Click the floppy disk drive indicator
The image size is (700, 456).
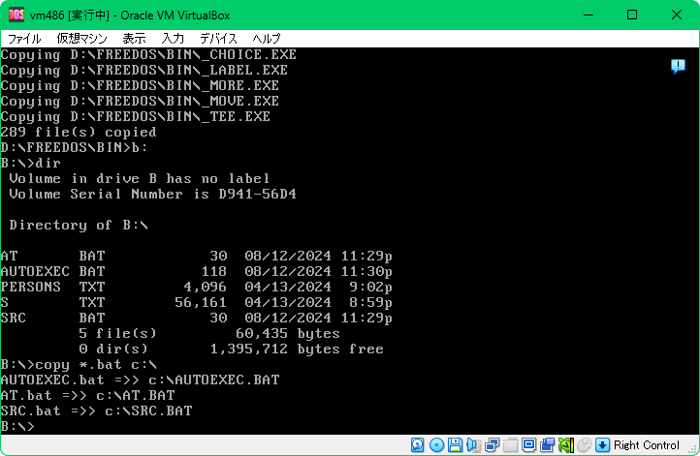[x=455, y=444]
